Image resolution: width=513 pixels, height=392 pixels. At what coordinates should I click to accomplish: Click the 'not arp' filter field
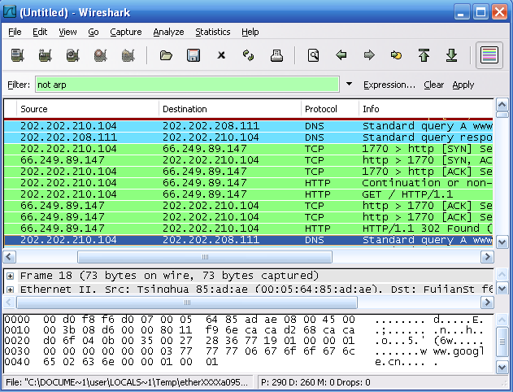pos(187,85)
